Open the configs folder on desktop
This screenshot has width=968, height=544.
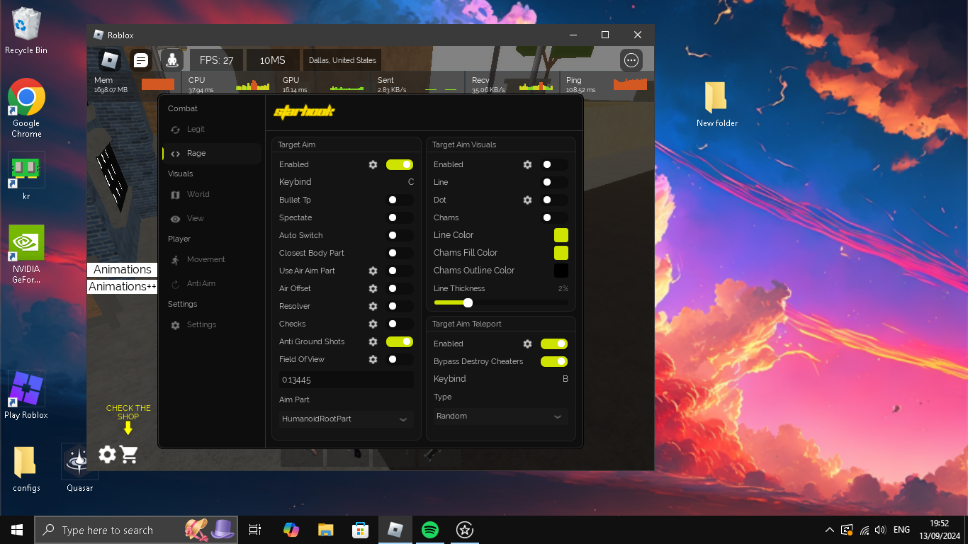pos(26,468)
